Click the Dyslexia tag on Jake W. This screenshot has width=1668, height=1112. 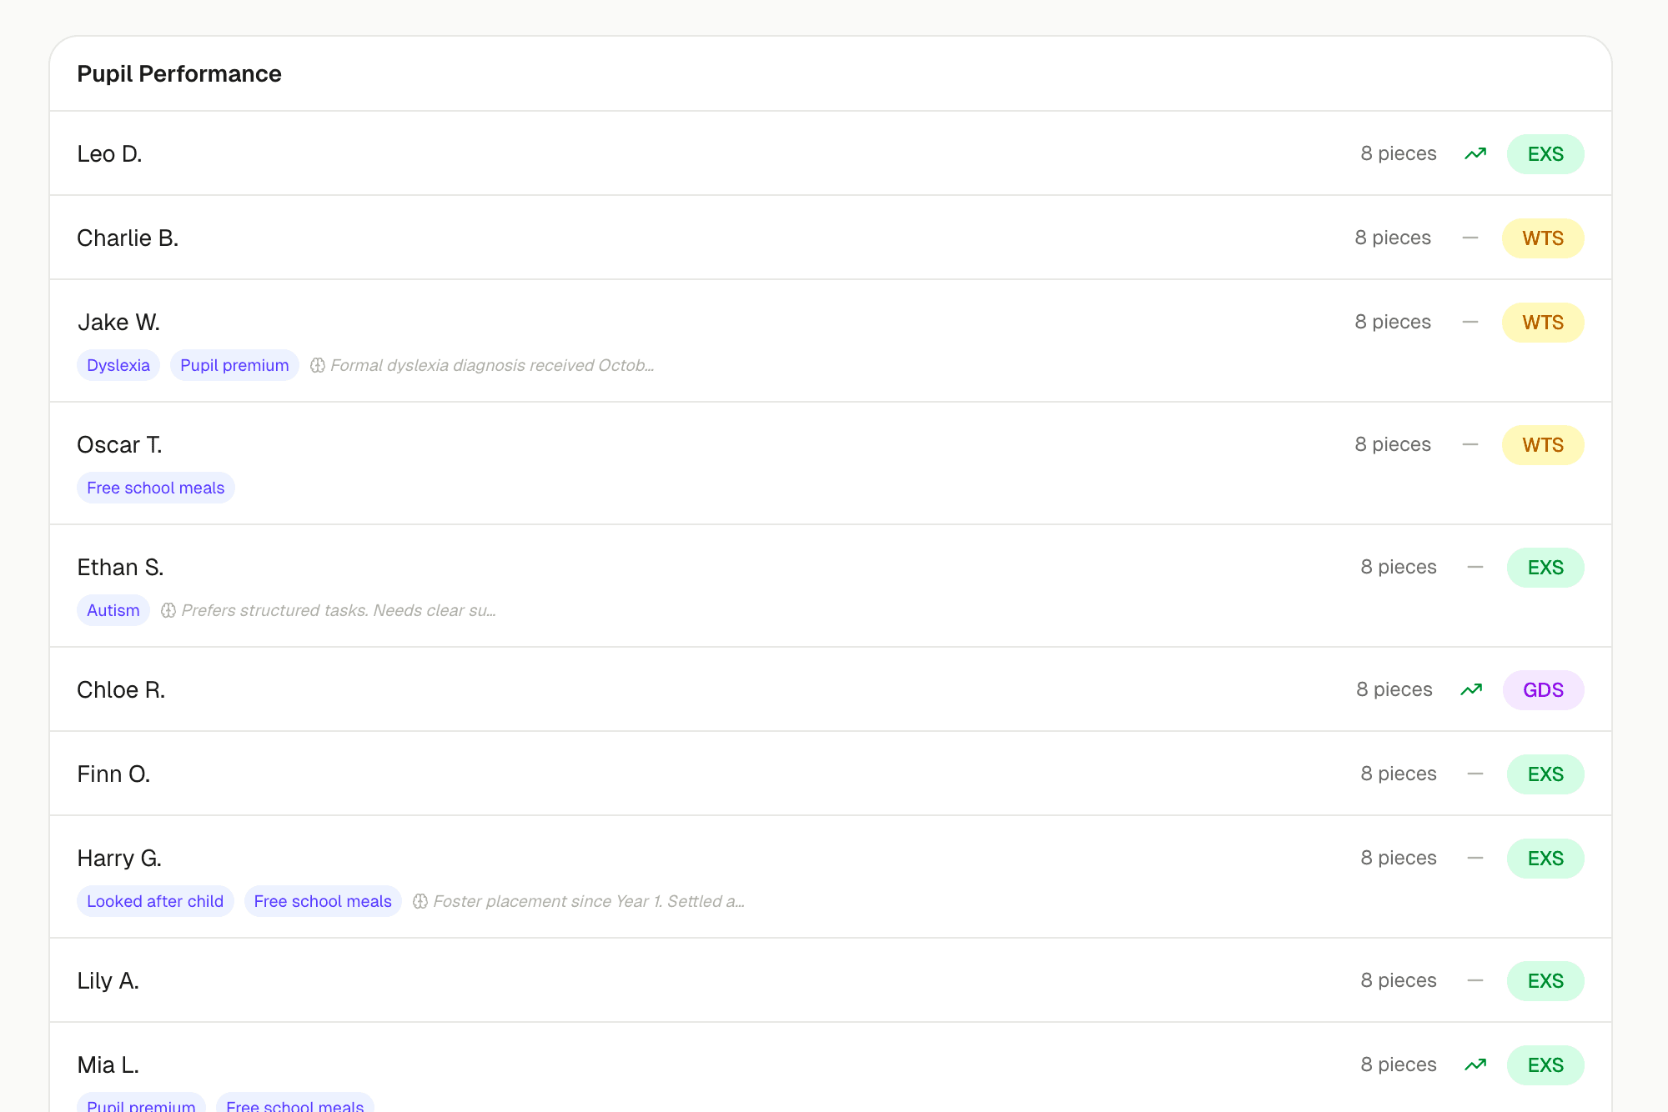pyautogui.click(x=118, y=364)
